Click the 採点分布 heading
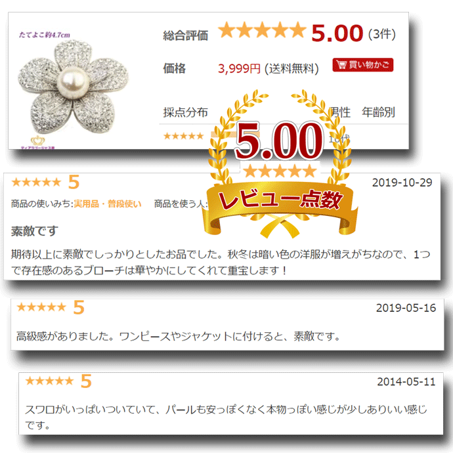The width and height of the screenshot is (453, 453). (185, 112)
